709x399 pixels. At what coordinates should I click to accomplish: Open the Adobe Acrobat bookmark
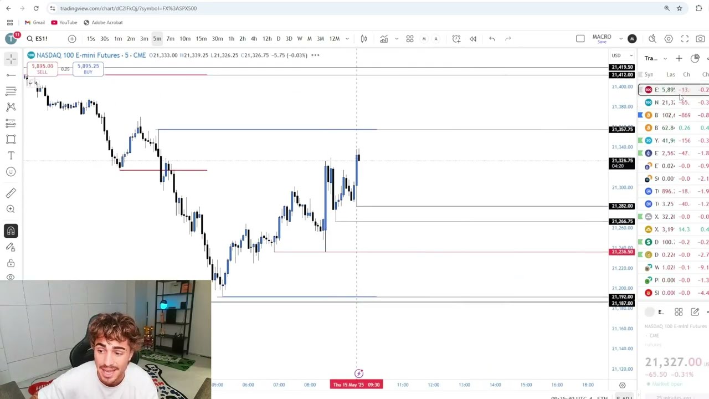pyautogui.click(x=103, y=23)
